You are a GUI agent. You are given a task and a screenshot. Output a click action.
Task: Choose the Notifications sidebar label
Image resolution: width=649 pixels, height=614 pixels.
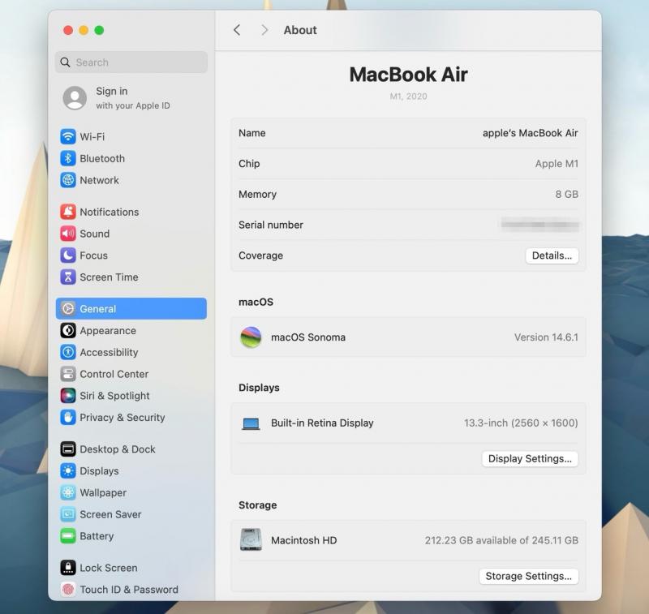[x=110, y=212]
